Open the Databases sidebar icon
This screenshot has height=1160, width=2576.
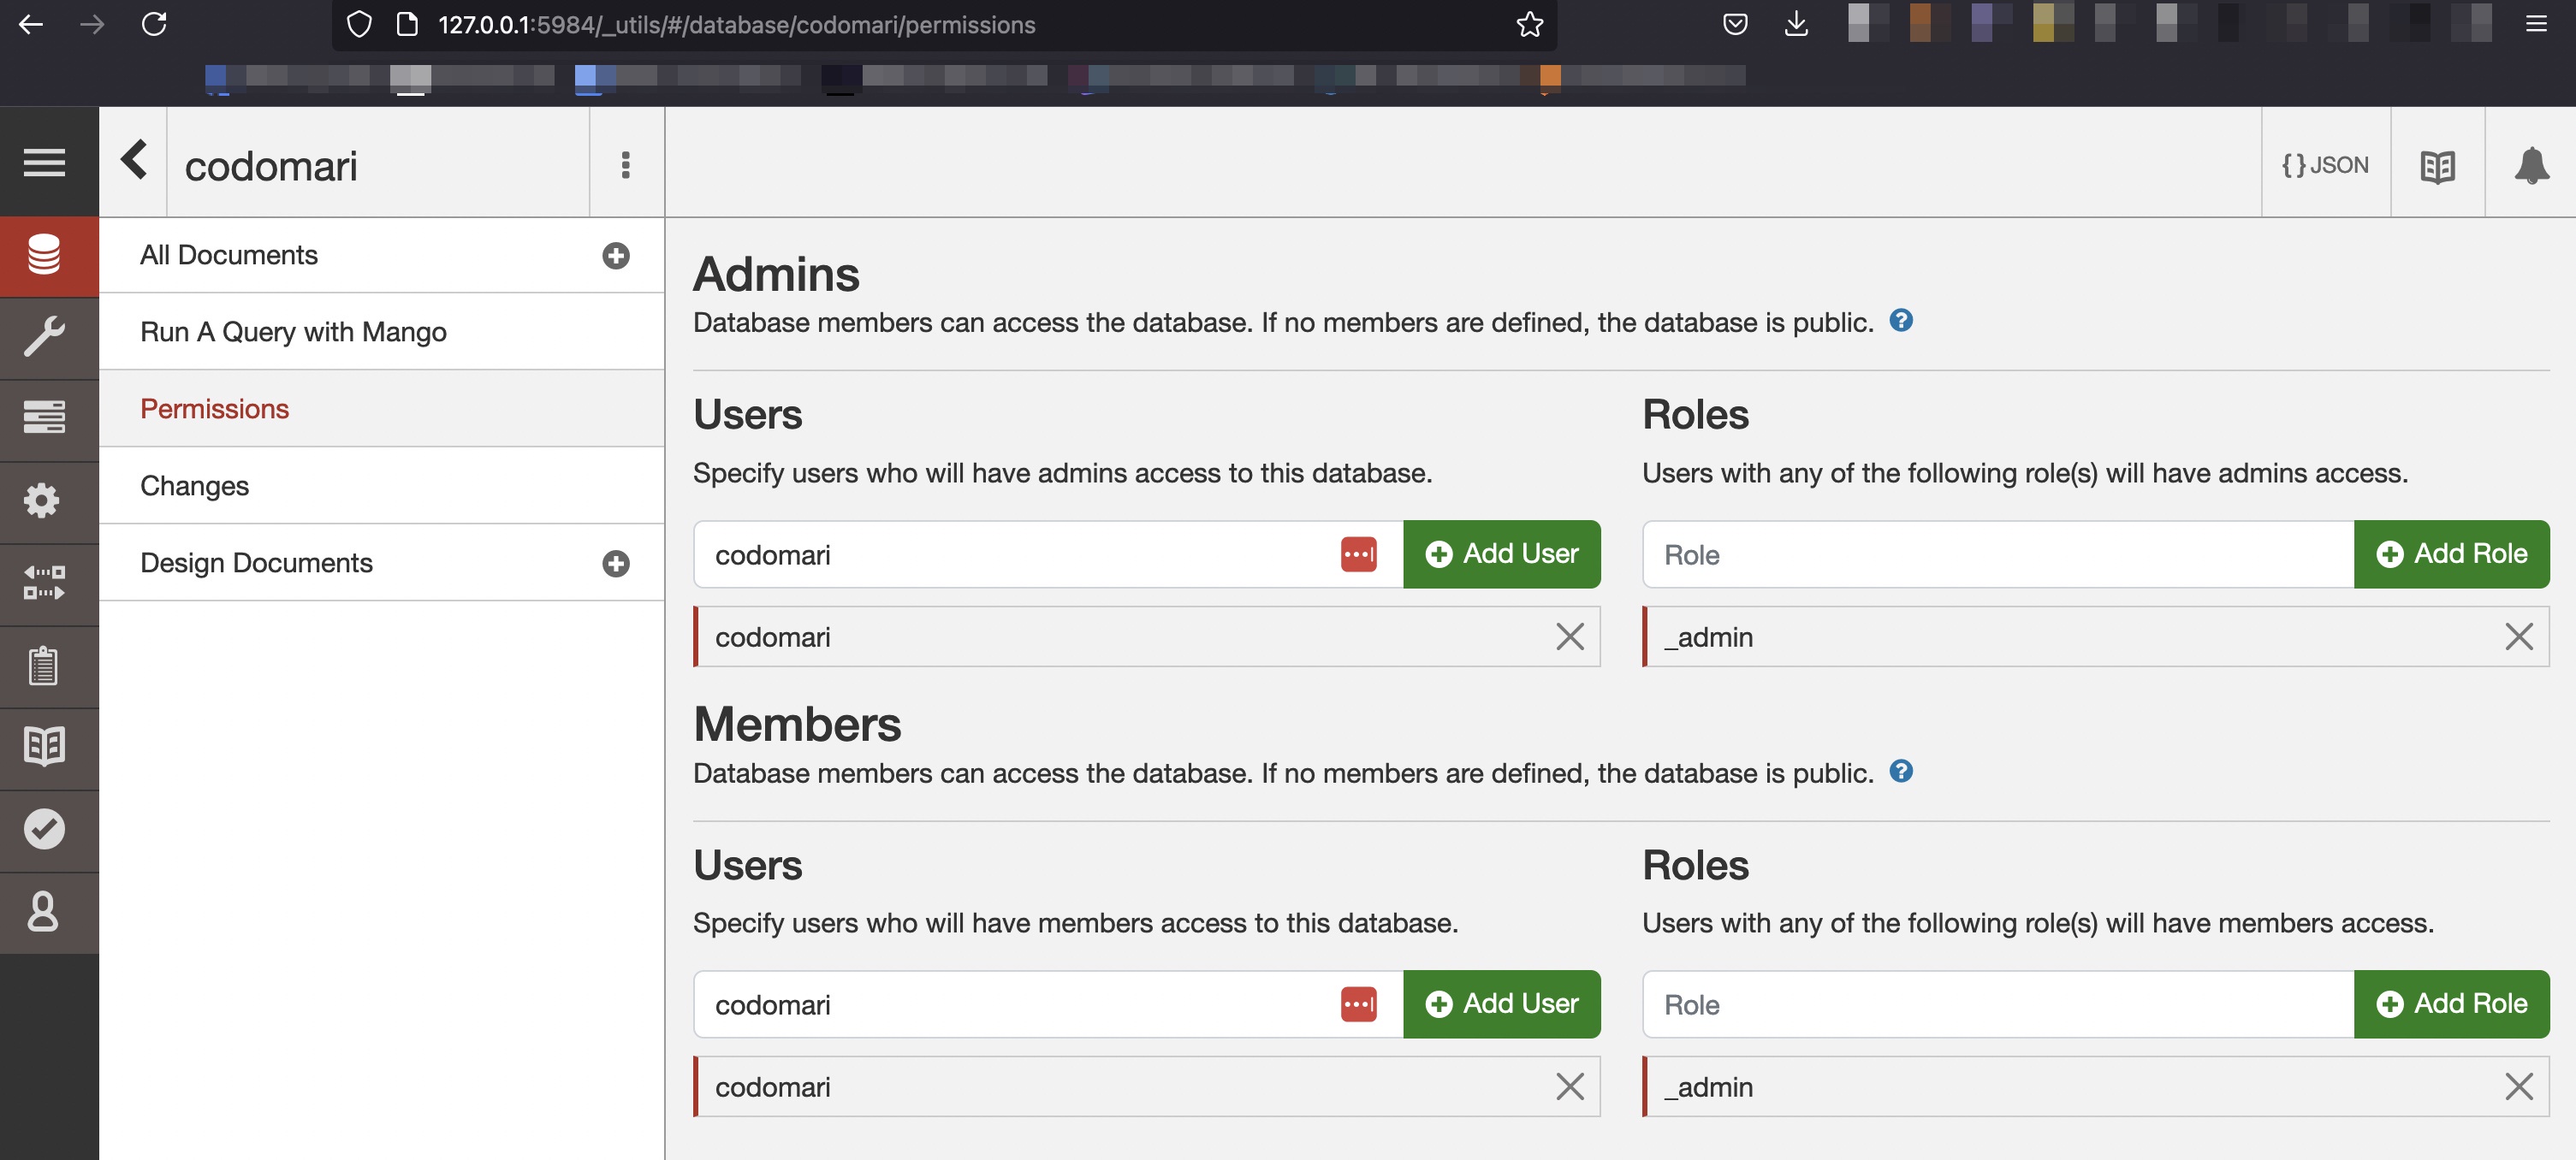click(44, 254)
